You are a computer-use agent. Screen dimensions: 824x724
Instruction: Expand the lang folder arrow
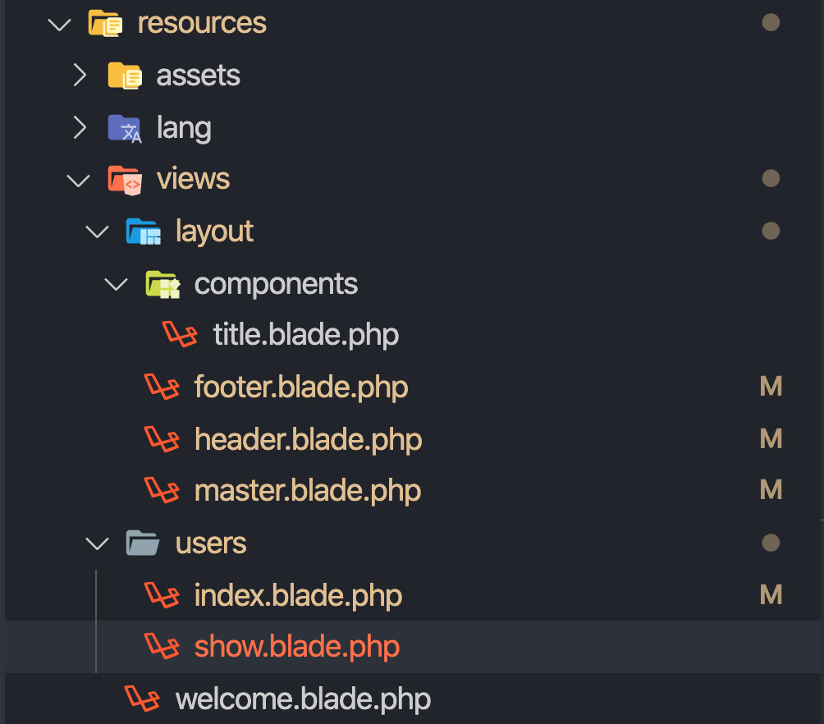pos(80,128)
